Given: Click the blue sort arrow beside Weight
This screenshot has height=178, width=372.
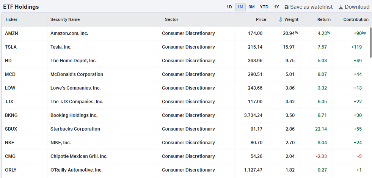Looking at the screenshot, I should point(281,19).
